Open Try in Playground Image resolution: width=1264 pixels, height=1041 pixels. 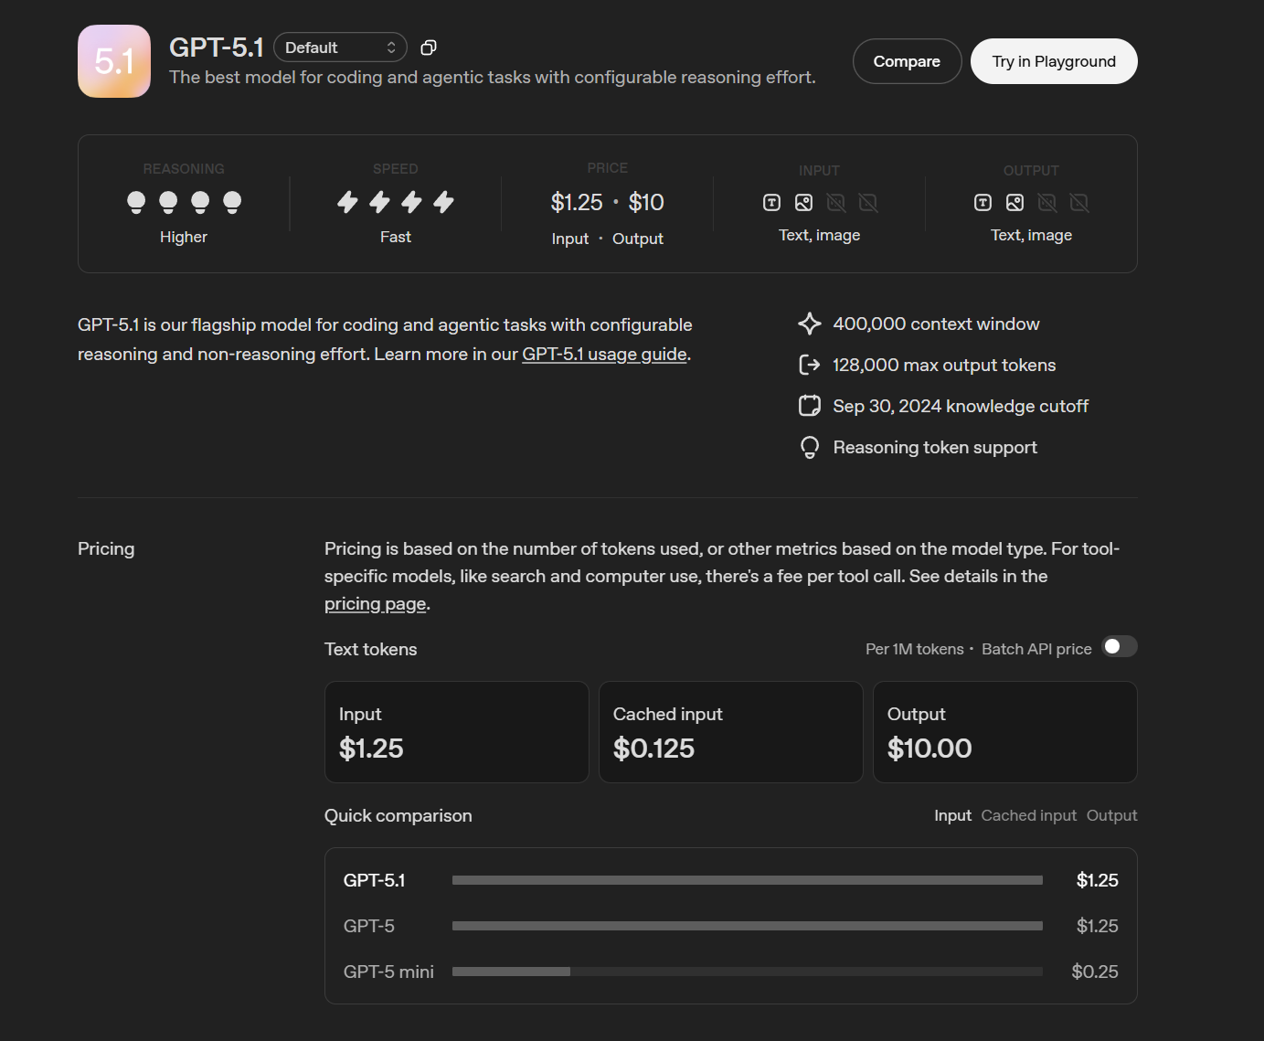click(1054, 61)
